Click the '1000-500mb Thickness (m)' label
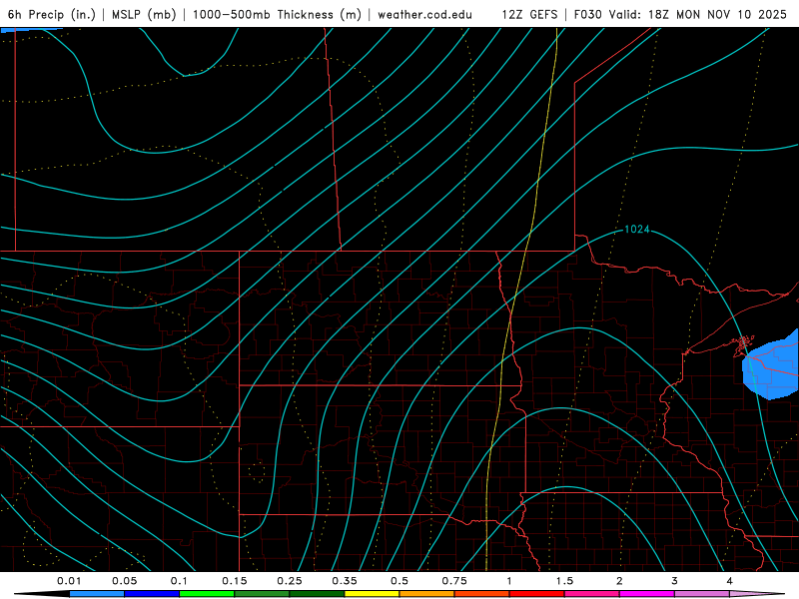This screenshot has height=599, width=799. click(277, 15)
